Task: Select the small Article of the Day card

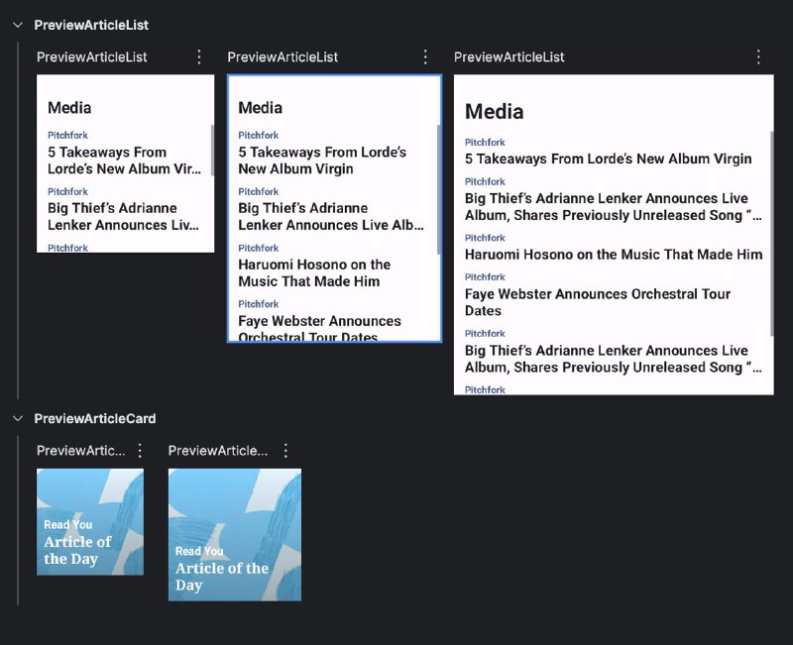Action: tap(90, 522)
